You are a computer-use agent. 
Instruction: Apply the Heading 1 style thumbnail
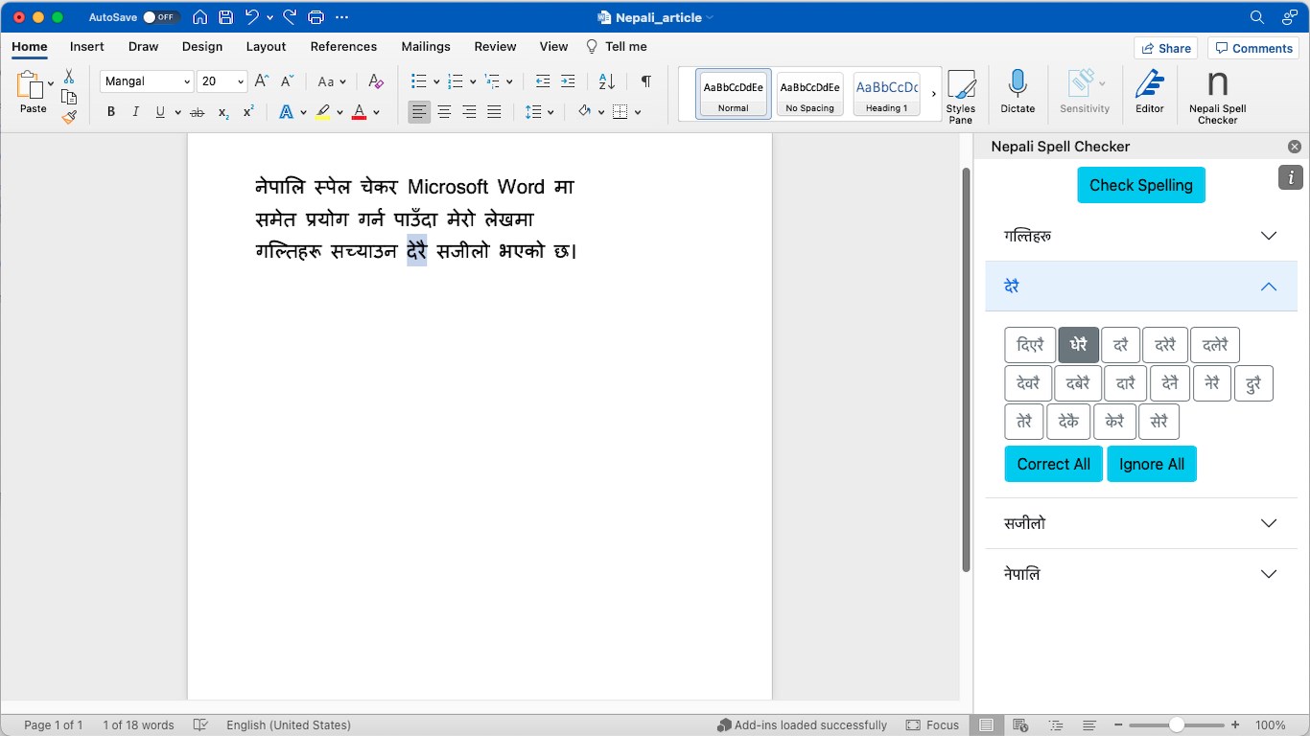[x=887, y=94]
